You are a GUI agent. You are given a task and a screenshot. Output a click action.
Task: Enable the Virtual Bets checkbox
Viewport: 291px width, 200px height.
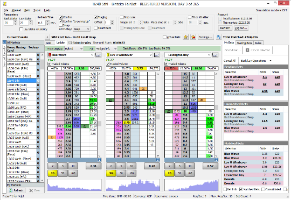coord(164,37)
